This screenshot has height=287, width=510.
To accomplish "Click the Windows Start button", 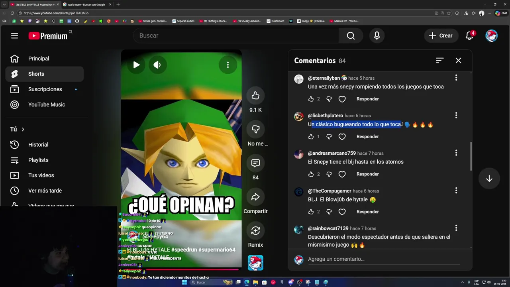I will 184,282.
